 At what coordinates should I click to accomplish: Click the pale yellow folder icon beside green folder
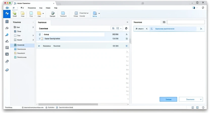pyautogui.click(x=23, y=13)
